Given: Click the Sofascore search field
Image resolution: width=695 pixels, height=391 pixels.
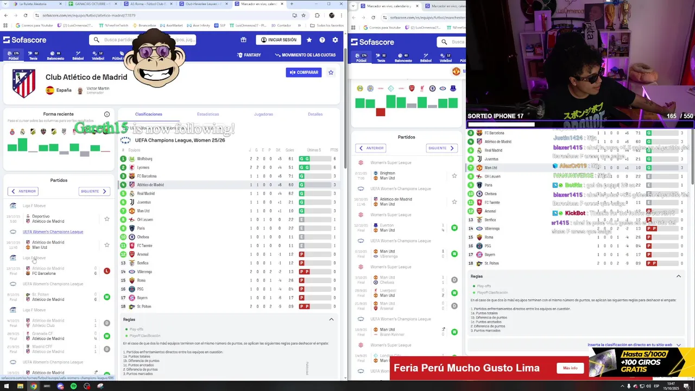Looking at the screenshot, I should point(143,40).
